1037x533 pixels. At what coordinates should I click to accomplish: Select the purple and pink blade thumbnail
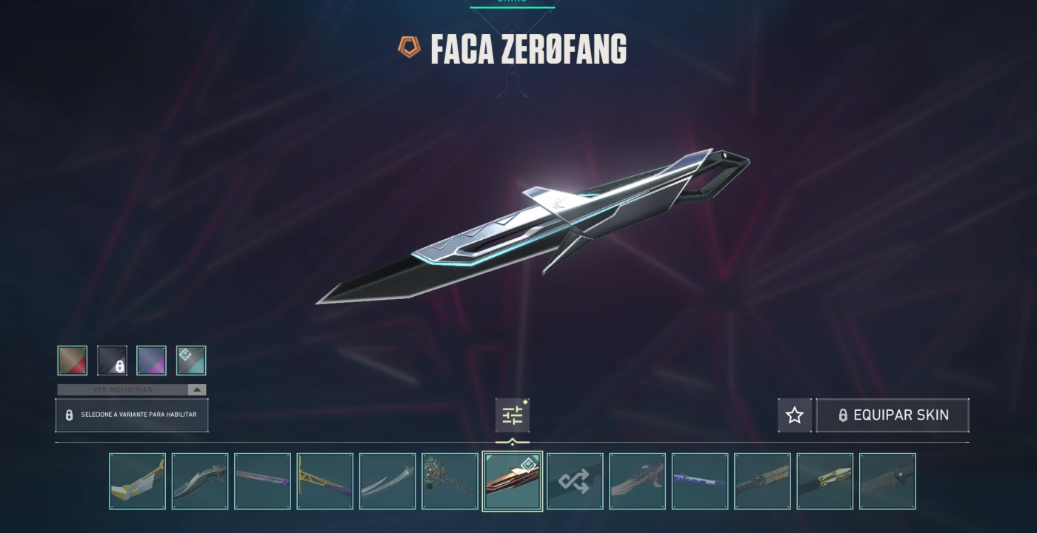[262, 481]
